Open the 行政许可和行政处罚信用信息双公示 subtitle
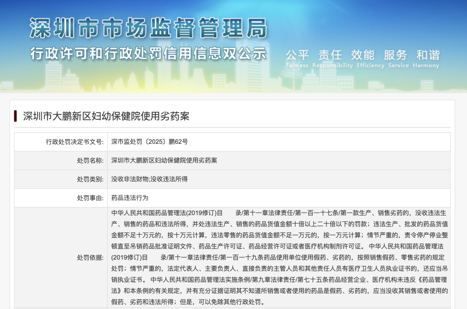The image size is (467, 309). (x=148, y=54)
